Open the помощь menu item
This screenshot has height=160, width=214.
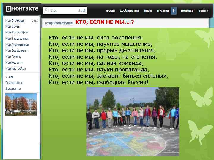[187, 11]
